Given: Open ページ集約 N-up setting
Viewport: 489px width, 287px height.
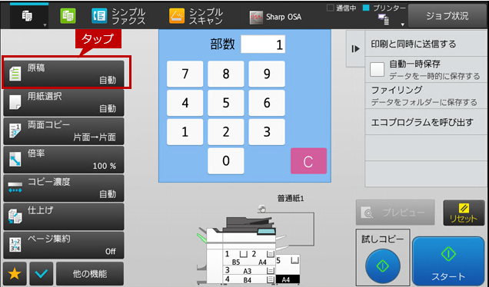Looking at the screenshot, I should click(x=64, y=246).
